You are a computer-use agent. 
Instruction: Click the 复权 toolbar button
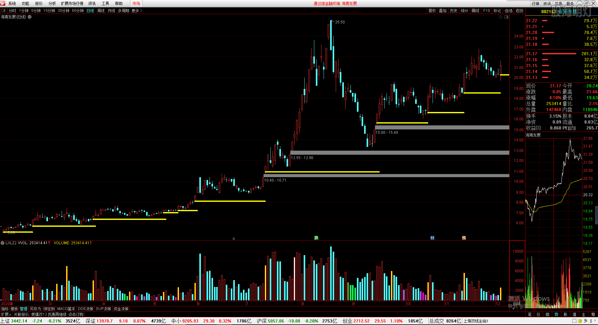coord(432,11)
